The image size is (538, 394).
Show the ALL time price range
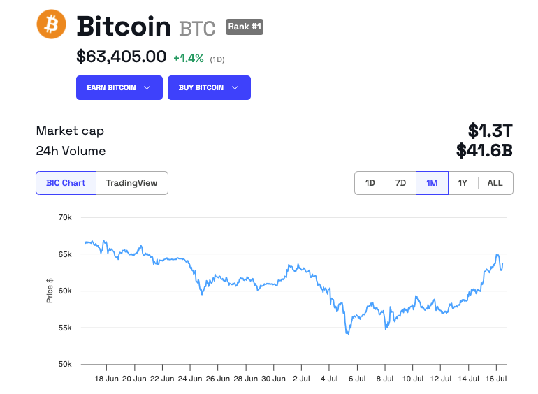click(495, 183)
